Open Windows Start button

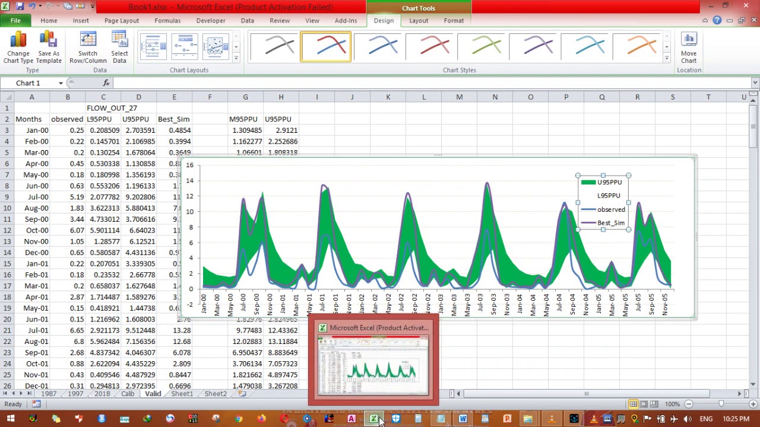(10, 419)
